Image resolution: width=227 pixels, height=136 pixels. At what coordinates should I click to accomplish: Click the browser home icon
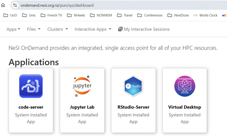3,5
